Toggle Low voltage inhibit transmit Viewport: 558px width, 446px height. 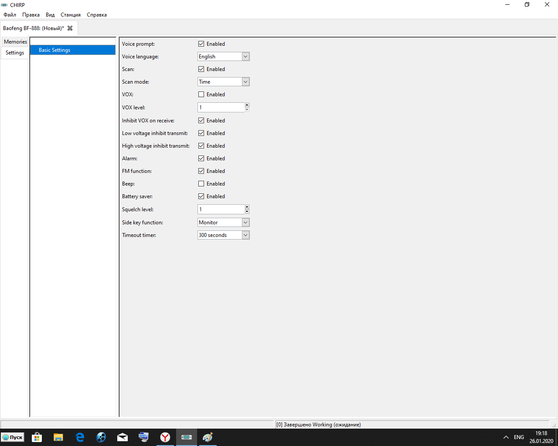201,133
